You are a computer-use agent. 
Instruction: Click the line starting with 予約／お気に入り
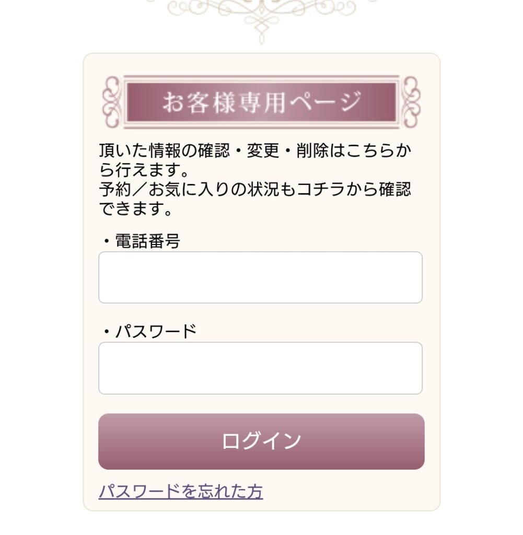pos(255,189)
